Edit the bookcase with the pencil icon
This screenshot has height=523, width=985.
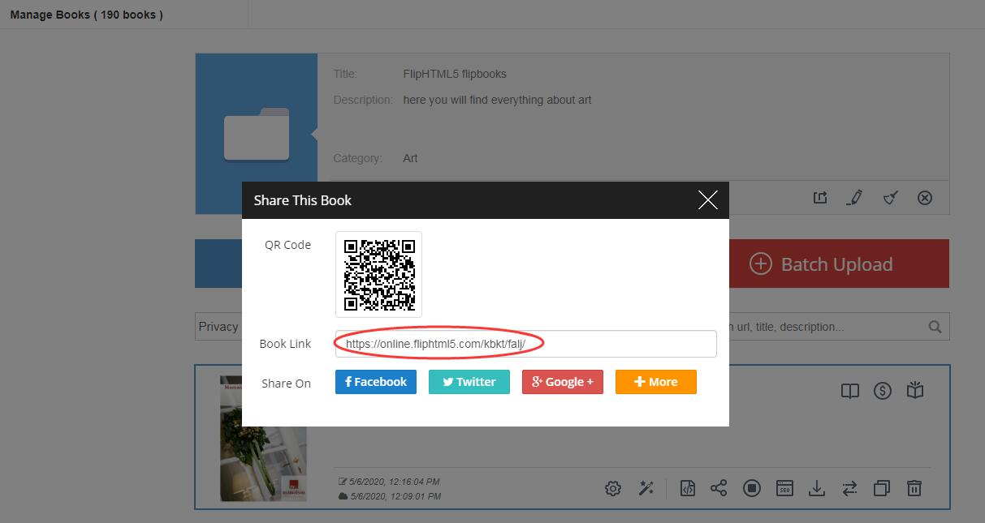[854, 197]
